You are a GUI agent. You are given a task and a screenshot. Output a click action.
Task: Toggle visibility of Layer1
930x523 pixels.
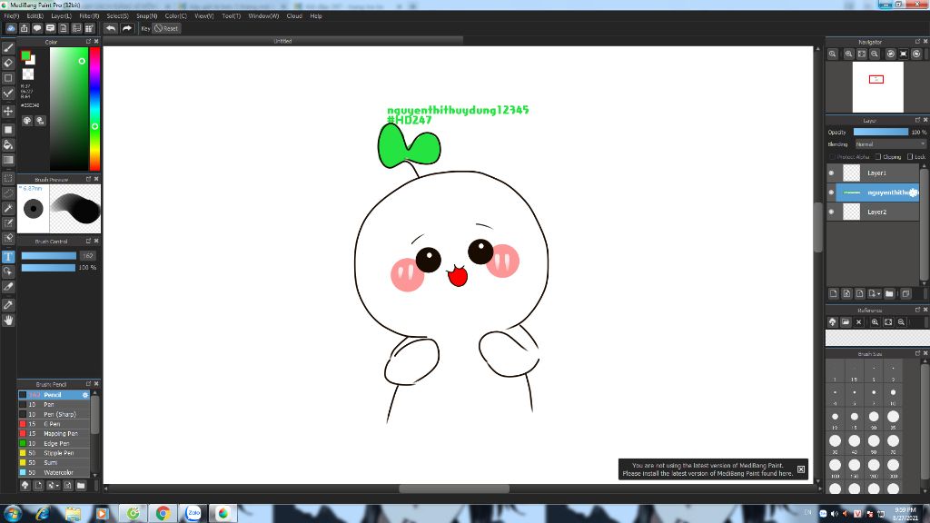tap(831, 173)
